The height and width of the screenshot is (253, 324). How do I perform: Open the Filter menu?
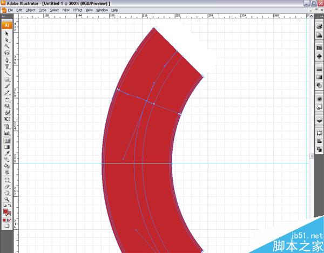click(66, 10)
